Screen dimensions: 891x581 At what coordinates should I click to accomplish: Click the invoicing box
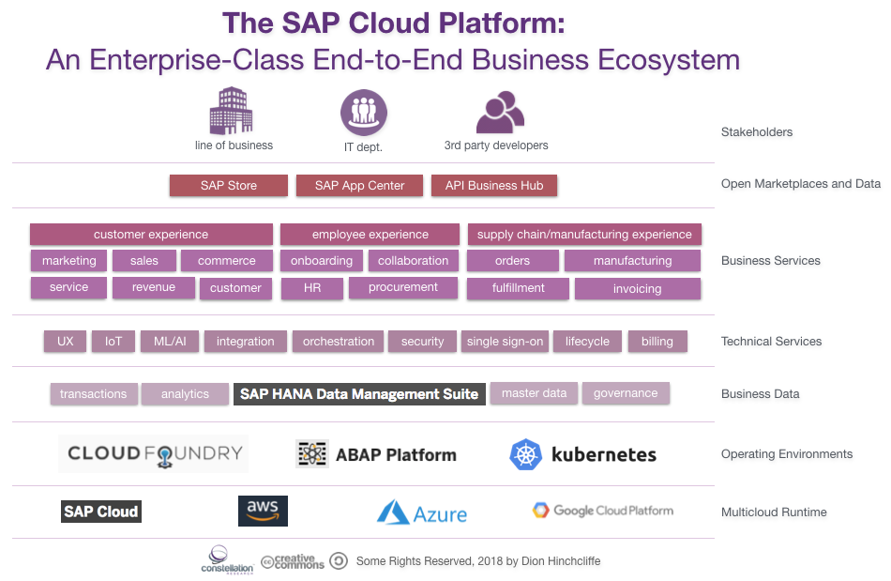pyautogui.click(x=638, y=289)
